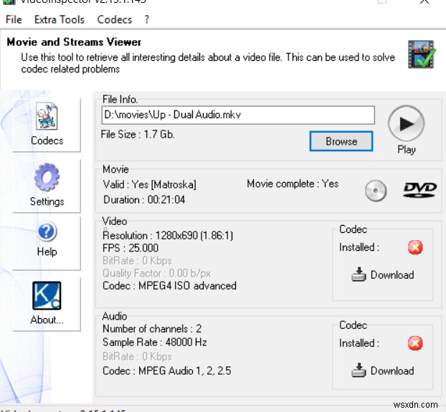Open the Codecs menu
The width and height of the screenshot is (446, 412).
click(x=114, y=19)
